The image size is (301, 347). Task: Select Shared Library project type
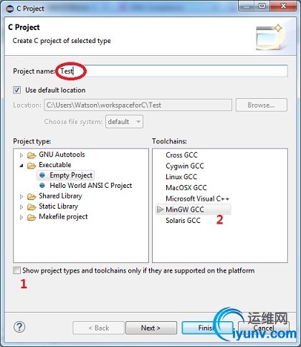pos(60,196)
